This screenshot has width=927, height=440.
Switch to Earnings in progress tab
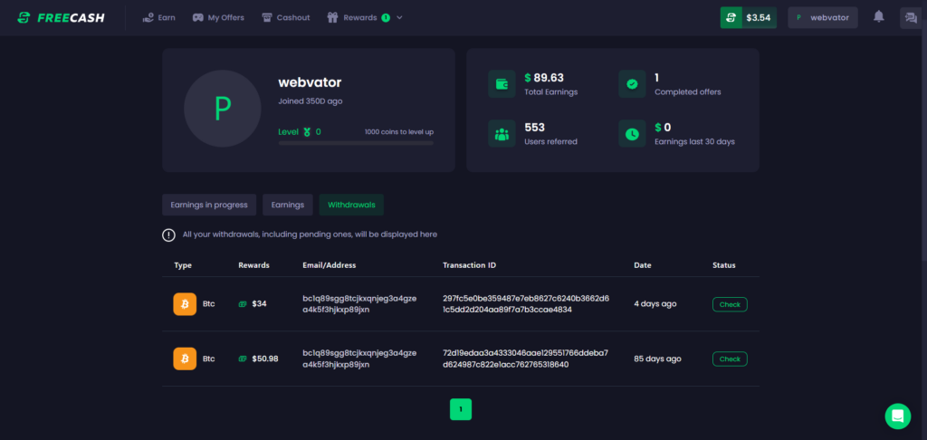click(x=209, y=205)
